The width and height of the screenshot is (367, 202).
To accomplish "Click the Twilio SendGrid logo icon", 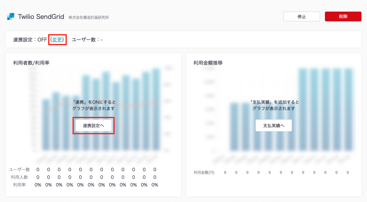I will (x=11, y=16).
